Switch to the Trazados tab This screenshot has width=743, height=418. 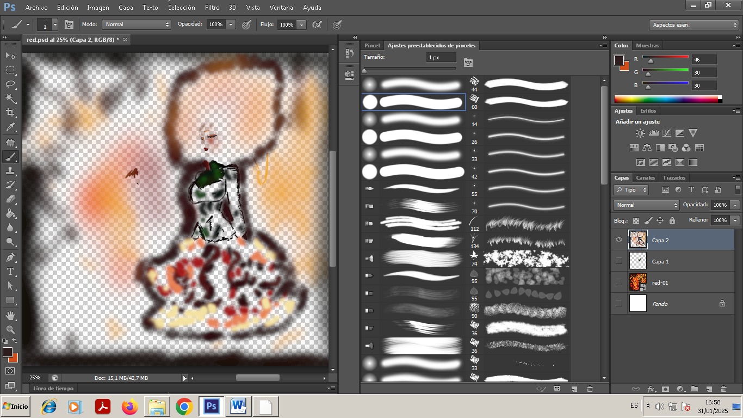click(x=674, y=177)
